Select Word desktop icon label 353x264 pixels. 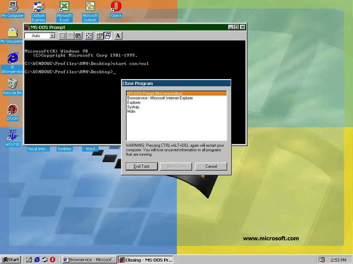point(90,149)
